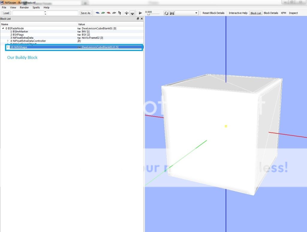This screenshot has height=232, width=307.
Task: Click the Txt icon beside hkVis:Frame02
Action: point(79,38)
